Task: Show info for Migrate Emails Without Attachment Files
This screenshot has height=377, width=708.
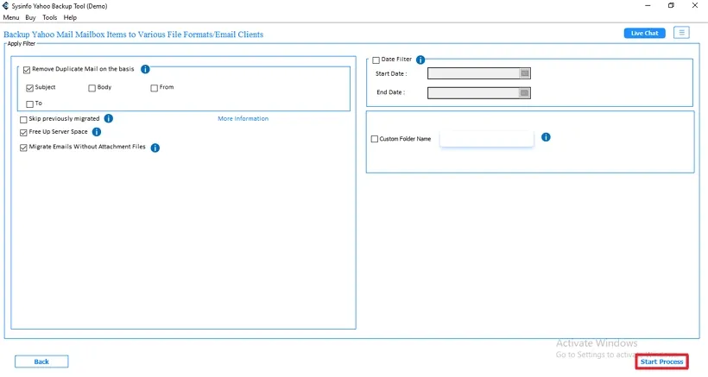Action: coord(155,148)
